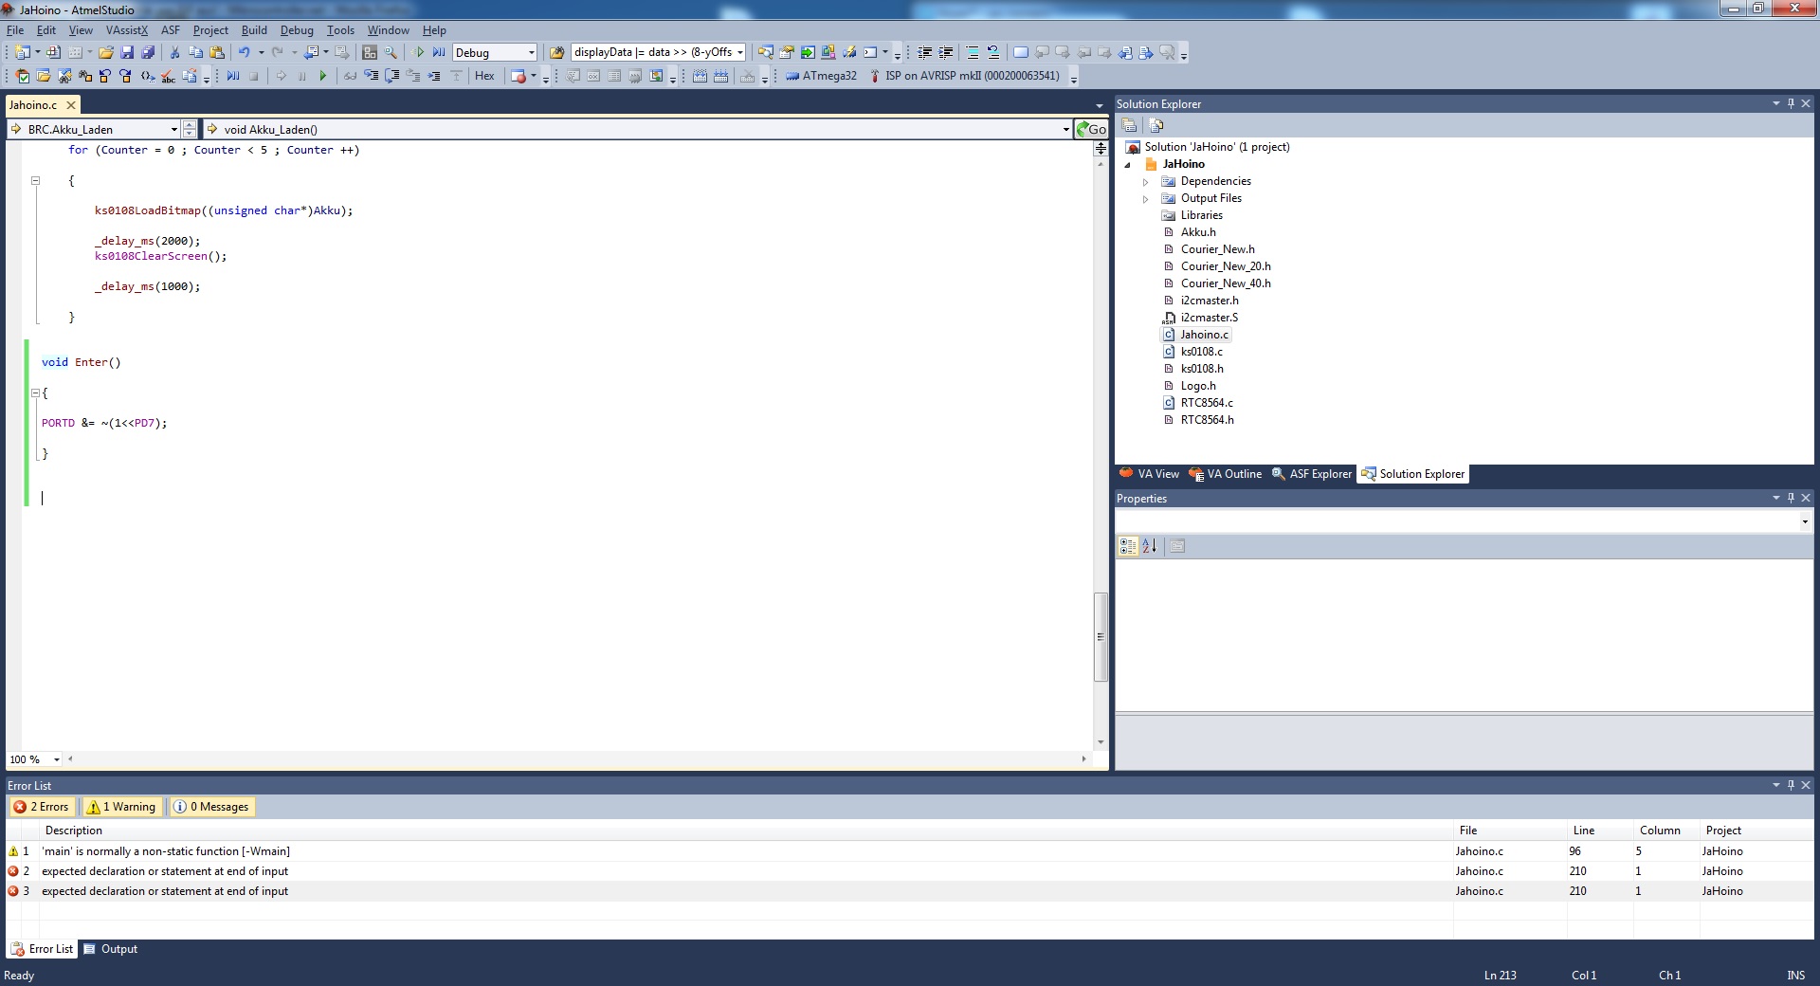The image size is (1820, 986).
Task: Open the VAssistX menu
Action: coord(127,30)
